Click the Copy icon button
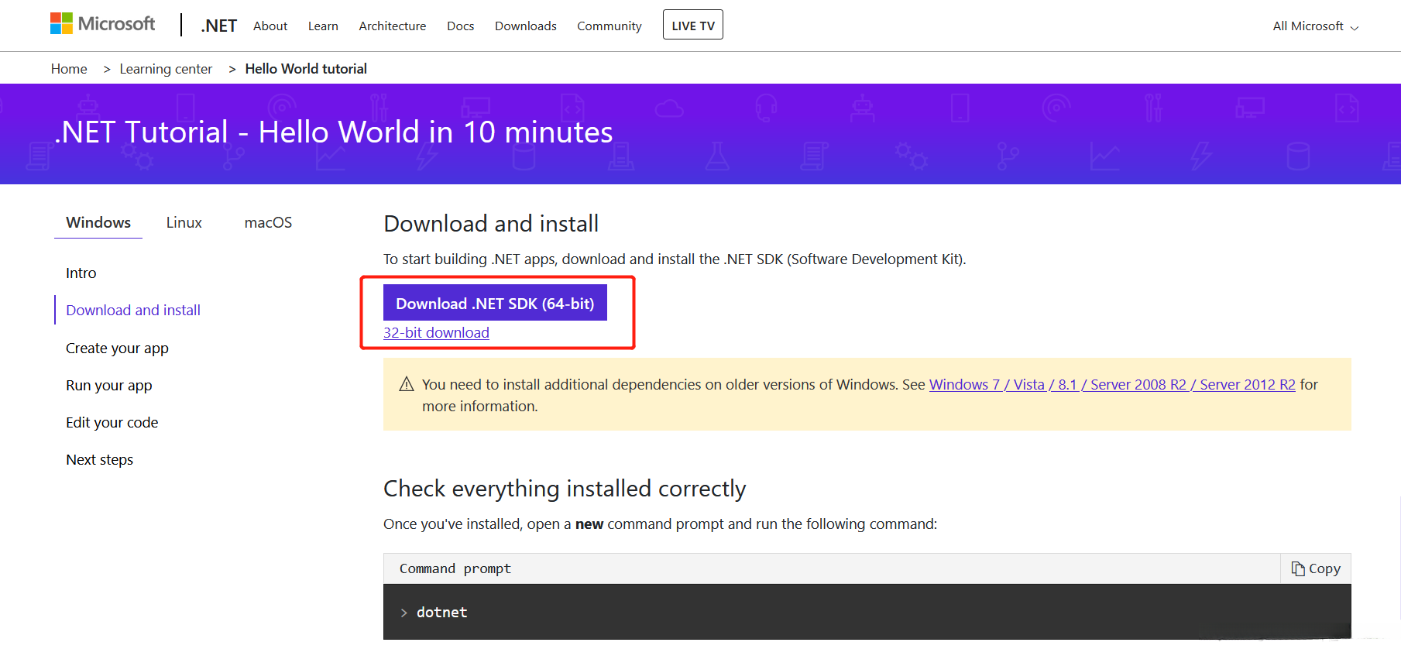The image size is (1401, 649). pyautogui.click(x=1315, y=568)
